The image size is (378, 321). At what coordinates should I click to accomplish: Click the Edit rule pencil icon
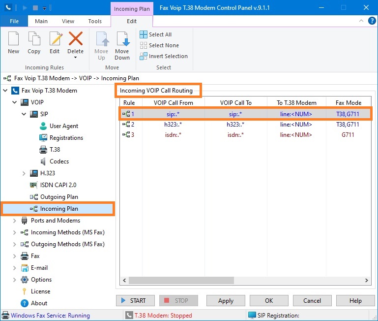56,38
